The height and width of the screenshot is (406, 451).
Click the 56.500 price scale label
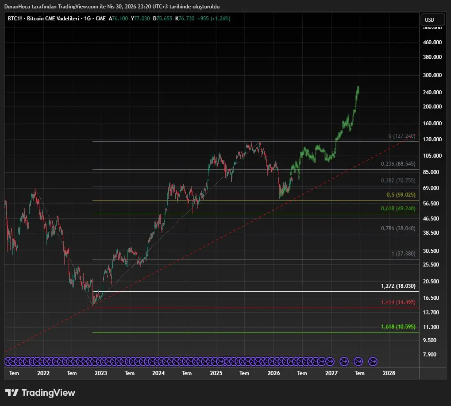431,203
